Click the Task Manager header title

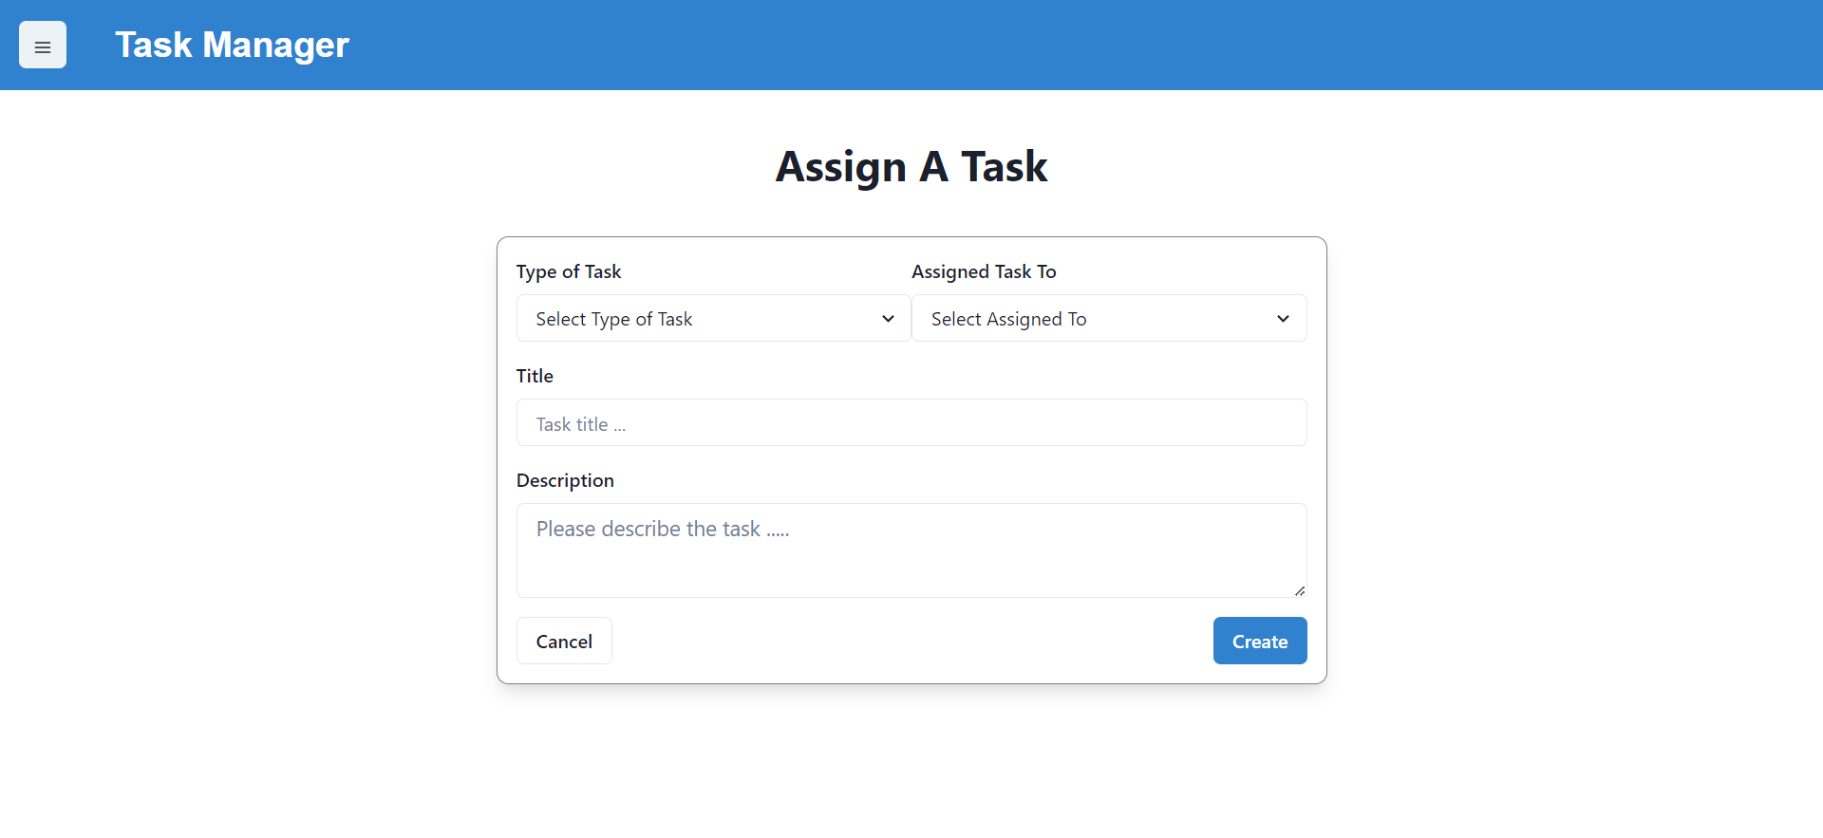pyautogui.click(x=233, y=45)
